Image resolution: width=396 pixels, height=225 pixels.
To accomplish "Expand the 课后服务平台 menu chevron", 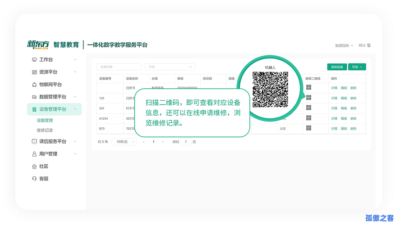I will (75, 141).
